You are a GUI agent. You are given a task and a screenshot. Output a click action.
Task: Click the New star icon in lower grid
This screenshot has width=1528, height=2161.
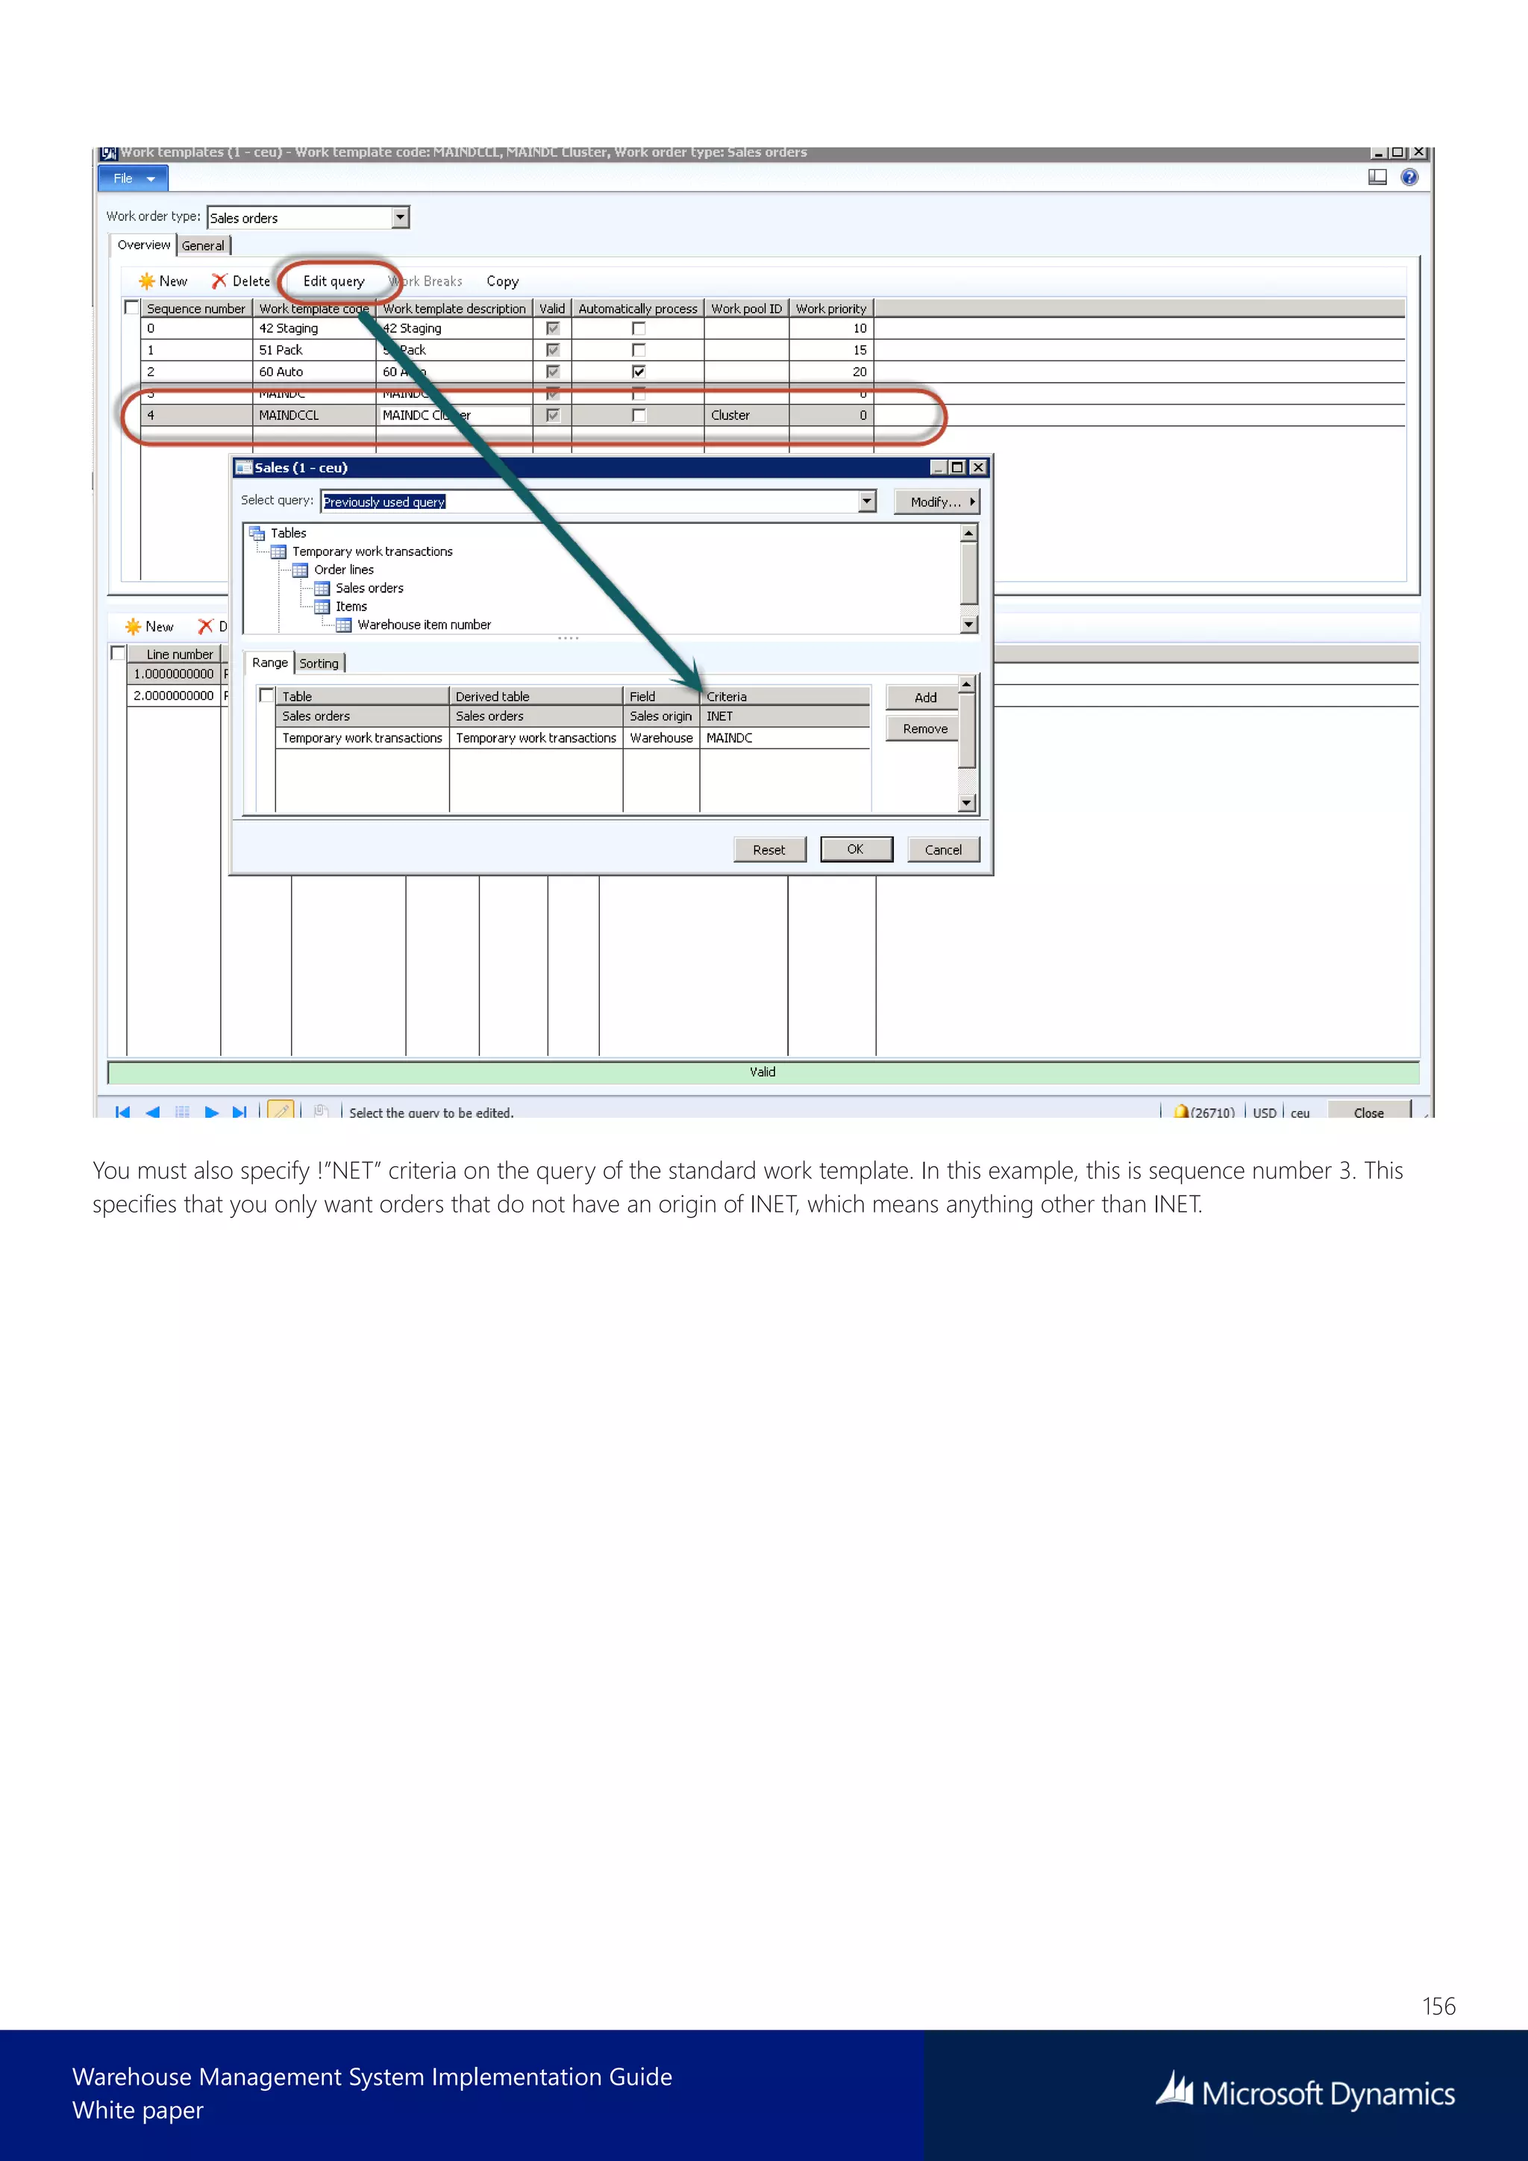133,627
